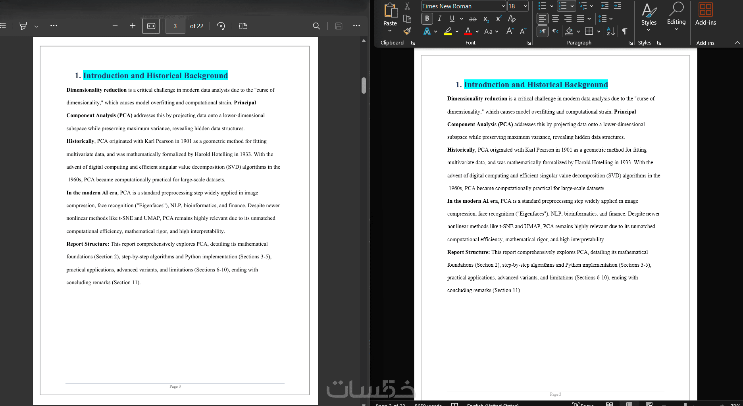This screenshot has height=406, width=743.
Task: Toggle Italic formatting
Action: [440, 18]
